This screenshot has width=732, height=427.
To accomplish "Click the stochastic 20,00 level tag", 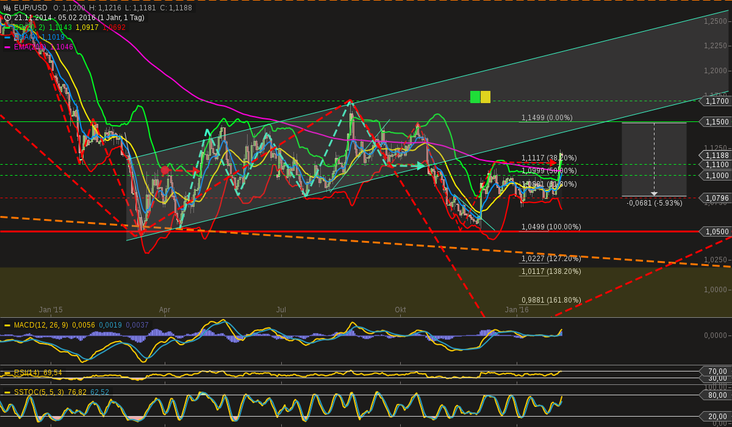I will 716,416.
